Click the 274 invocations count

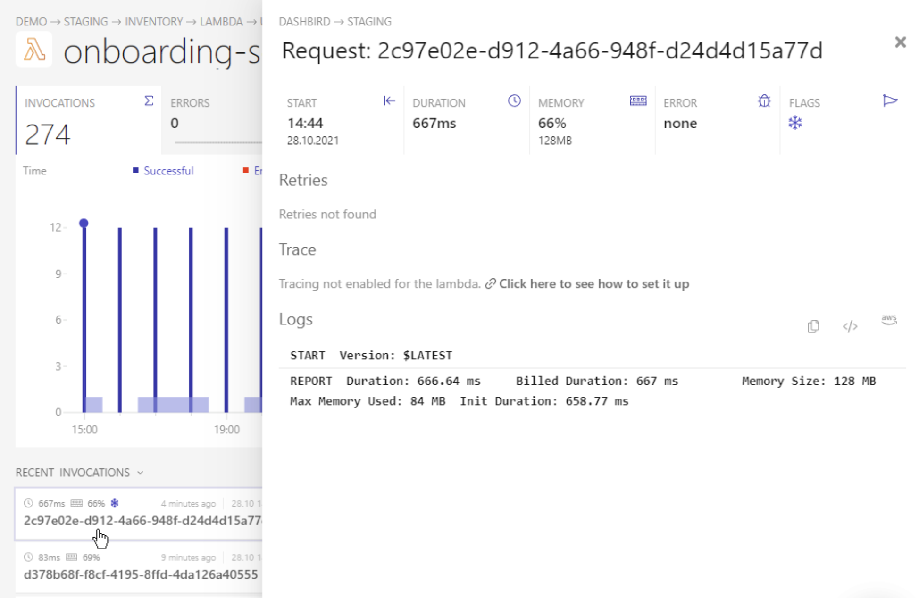pyautogui.click(x=48, y=134)
